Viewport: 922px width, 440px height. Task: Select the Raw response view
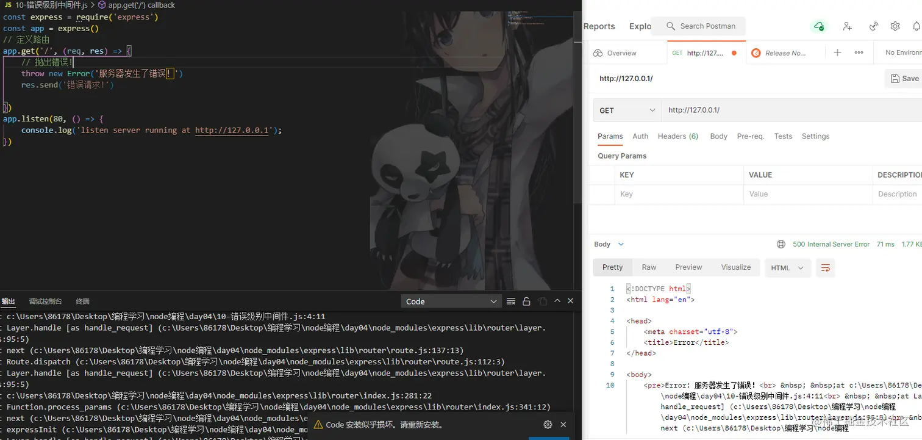pyautogui.click(x=649, y=267)
